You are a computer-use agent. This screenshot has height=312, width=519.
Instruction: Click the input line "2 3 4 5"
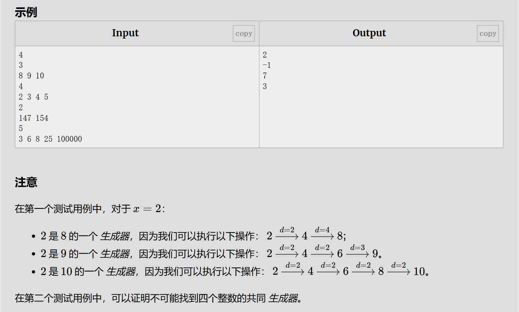pyautogui.click(x=33, y=97)
